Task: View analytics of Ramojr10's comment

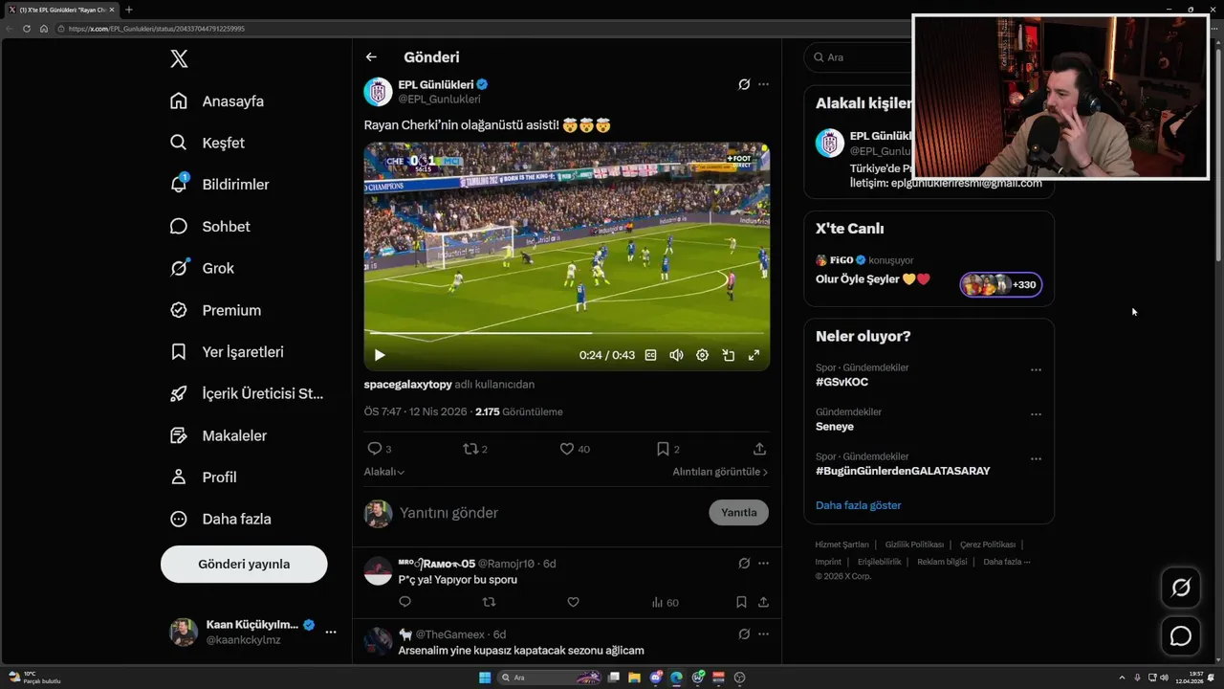Action: click(x=665, y=603)
